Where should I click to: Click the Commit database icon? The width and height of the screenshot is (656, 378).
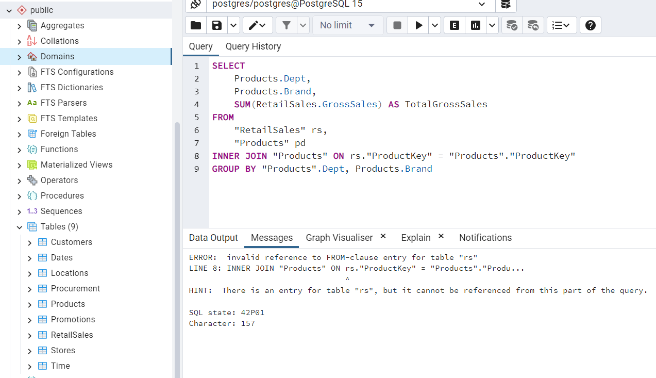[512, 25]
